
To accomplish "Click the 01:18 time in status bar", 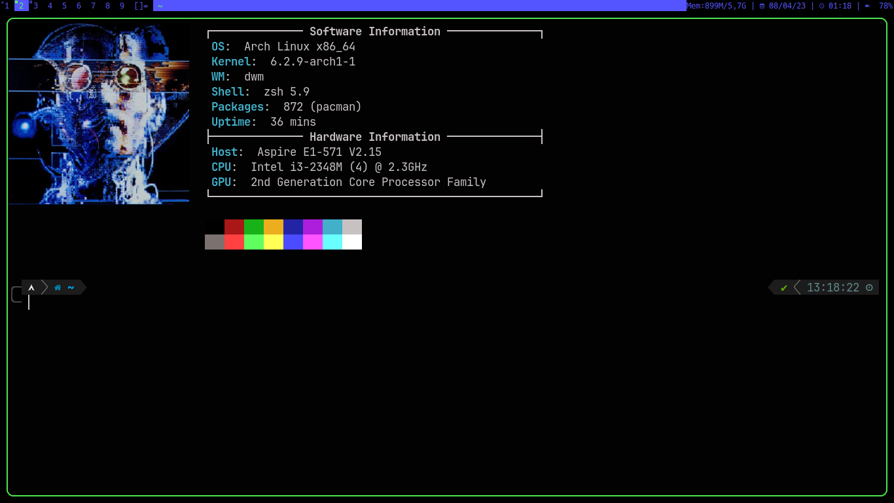I will tap(840, 6).
